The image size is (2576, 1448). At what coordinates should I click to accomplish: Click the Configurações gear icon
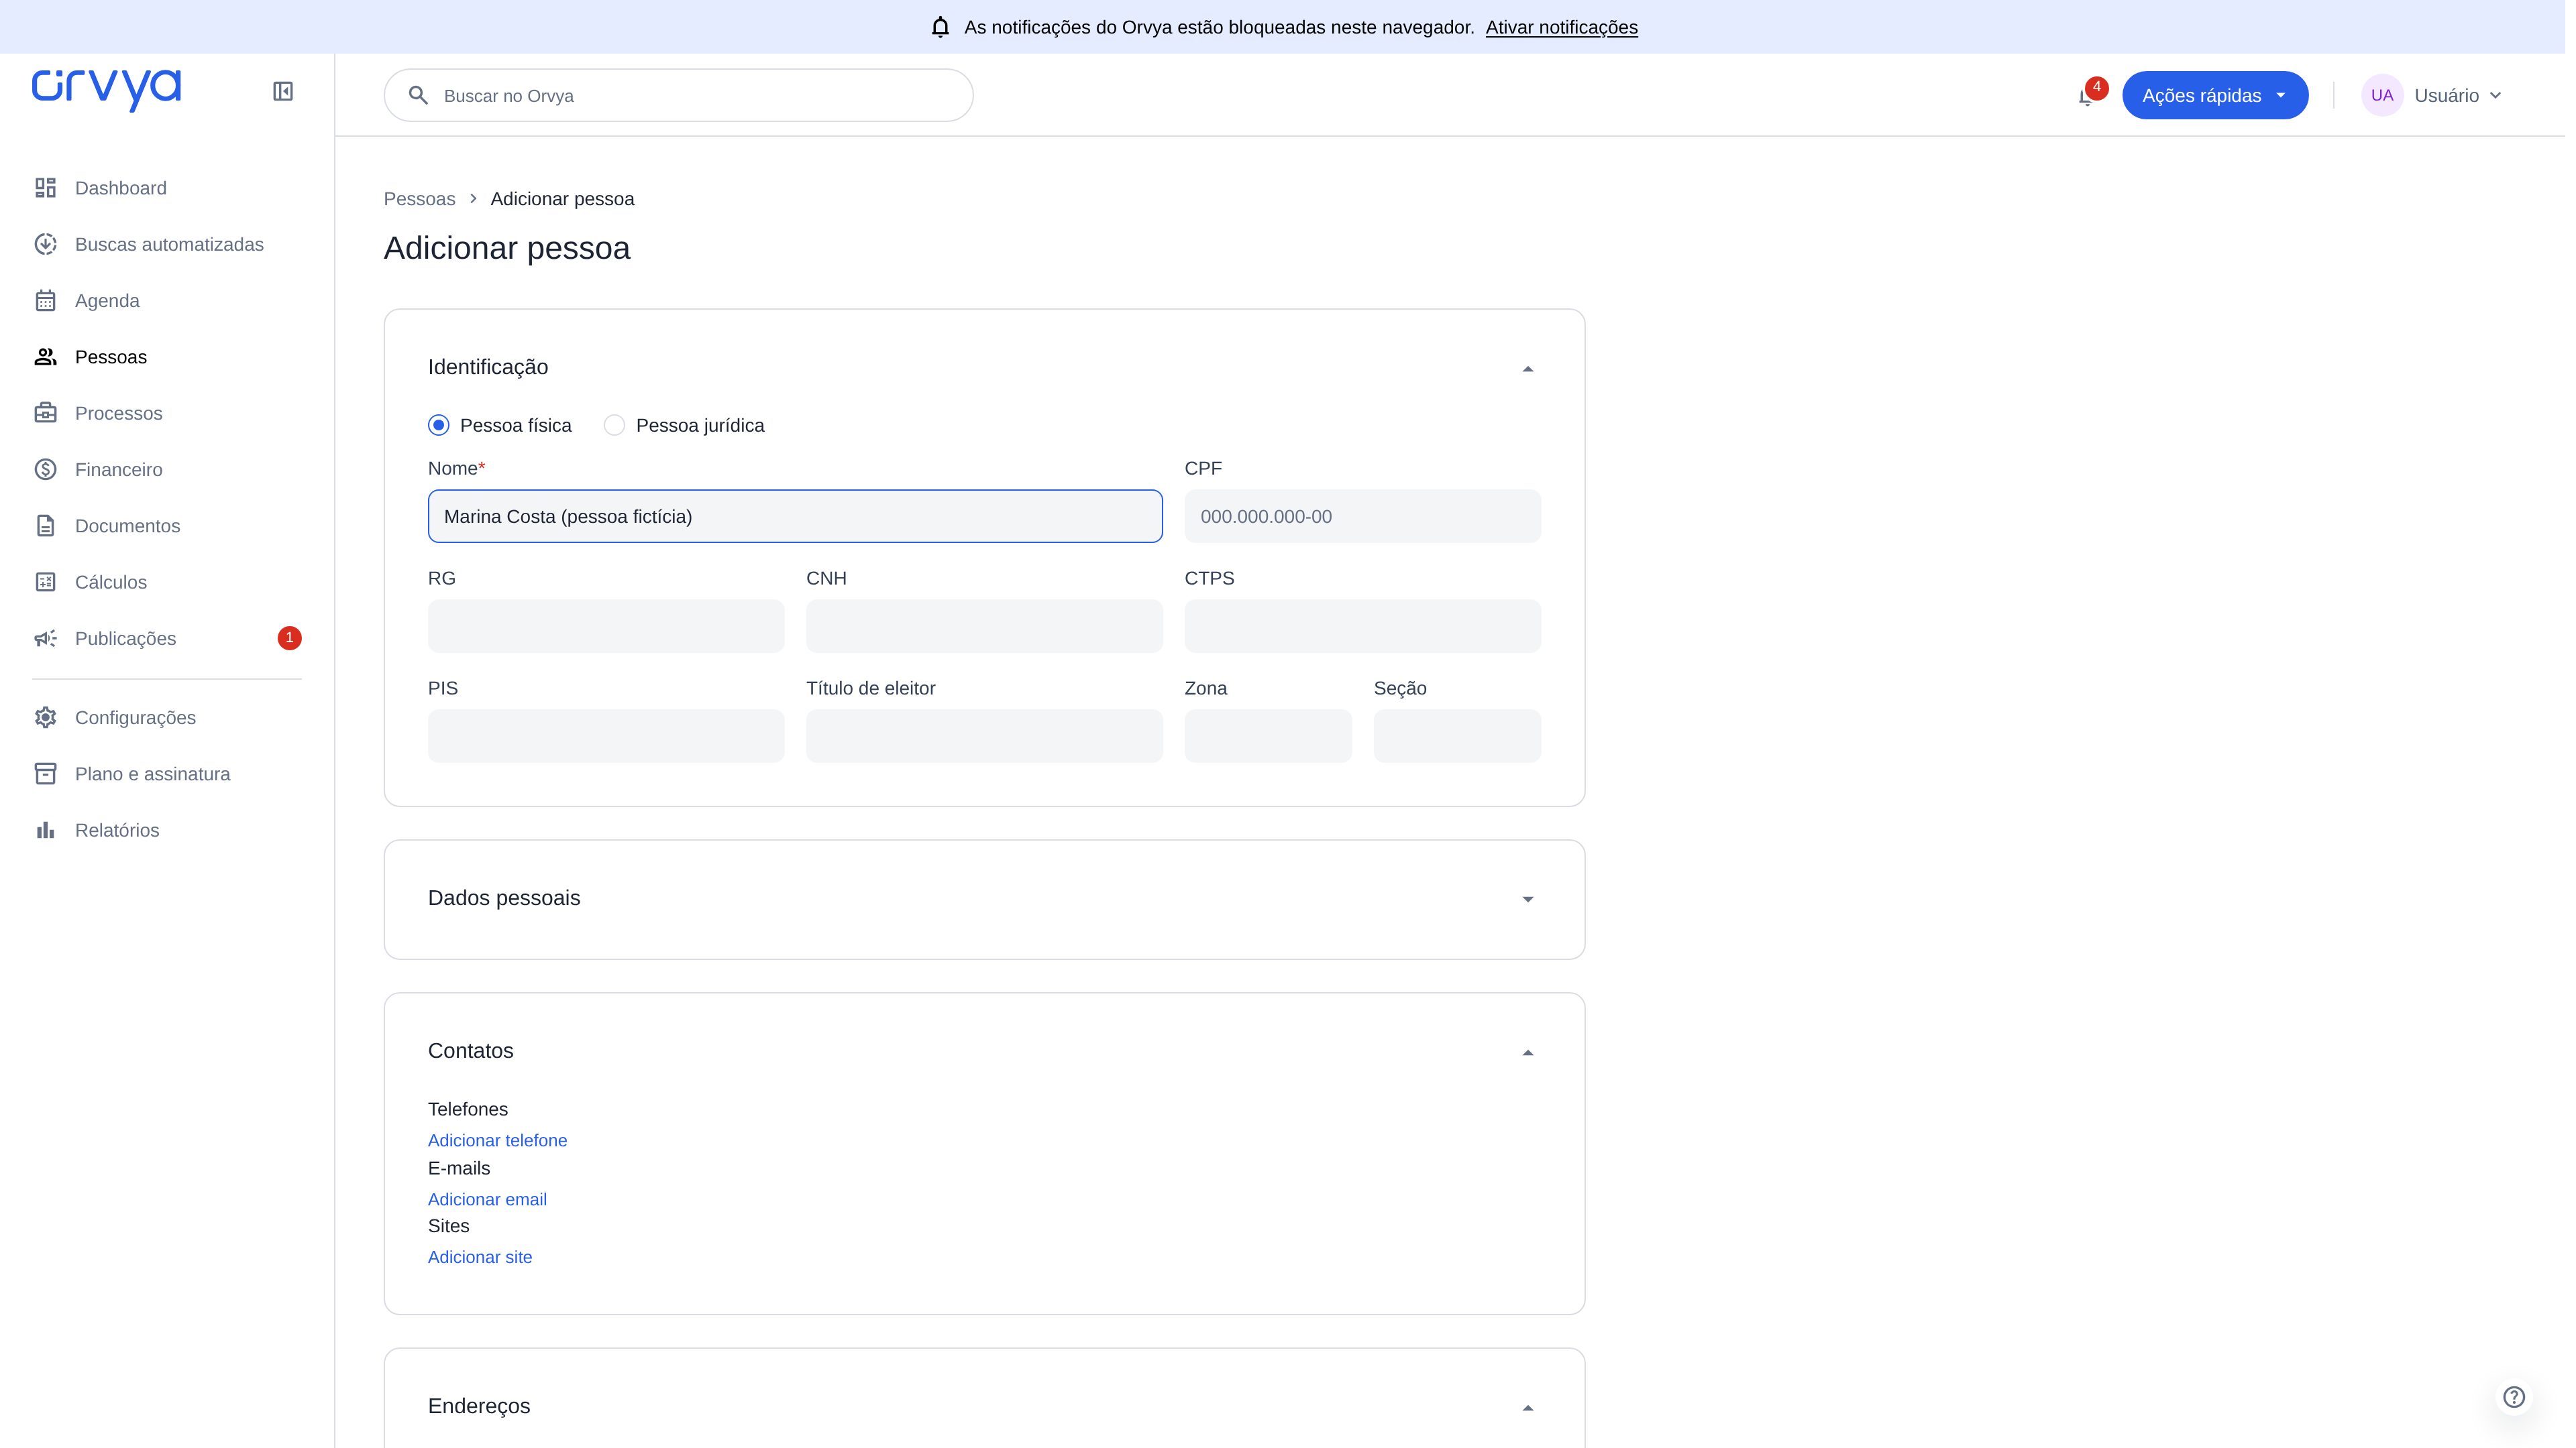(45, 717)
